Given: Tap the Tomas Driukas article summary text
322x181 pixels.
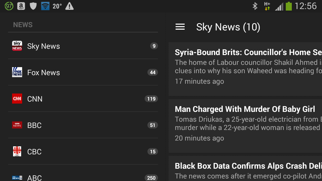Looking at the screenshot, I should [x=248, y=123].
